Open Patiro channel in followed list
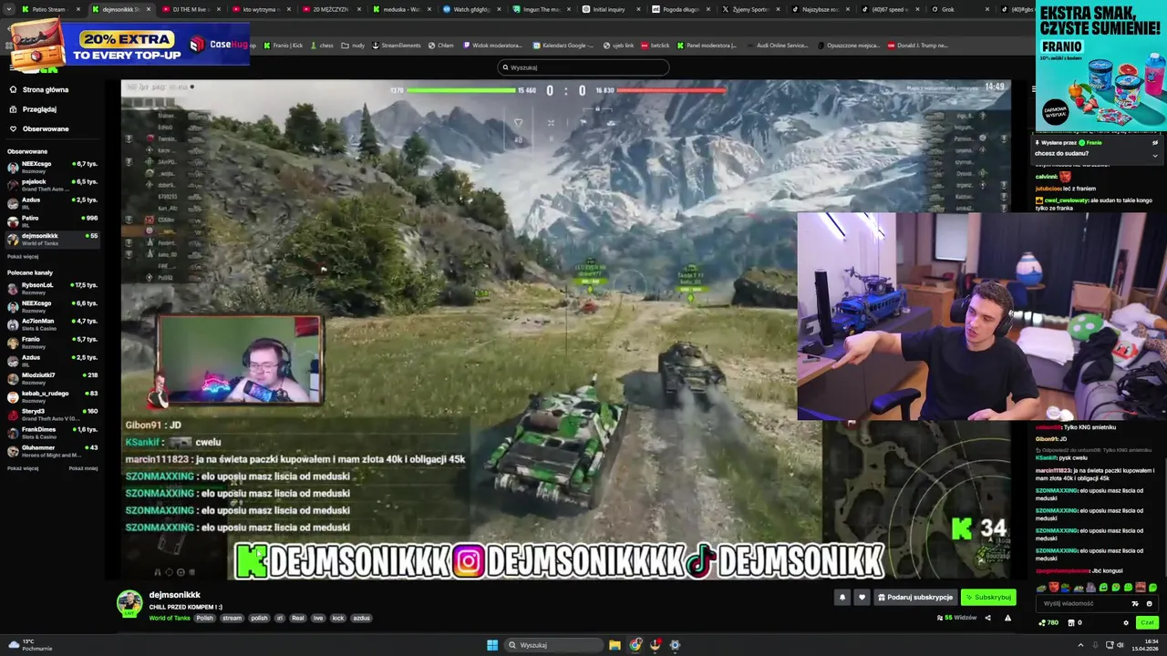1167x656 pixels. 52,220
